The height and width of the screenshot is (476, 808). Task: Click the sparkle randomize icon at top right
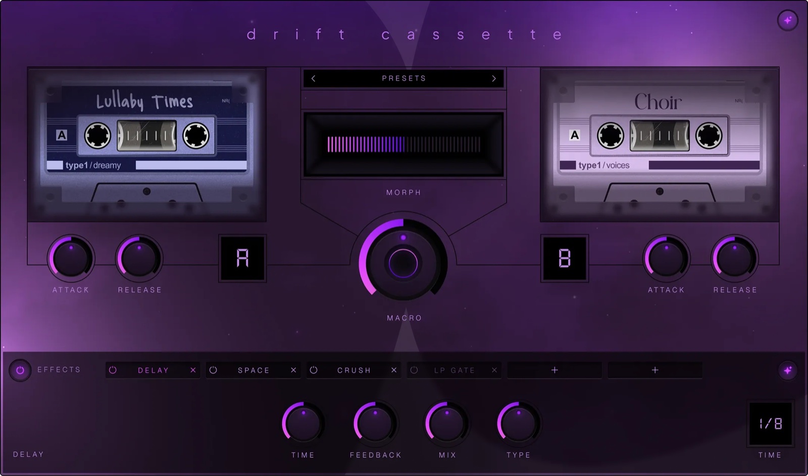click(x=787, y=21)
